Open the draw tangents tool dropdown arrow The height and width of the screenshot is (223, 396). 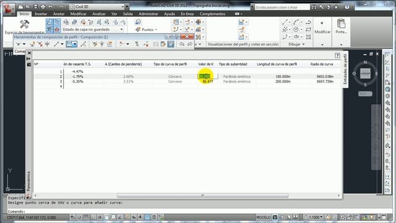coord(24,44)
